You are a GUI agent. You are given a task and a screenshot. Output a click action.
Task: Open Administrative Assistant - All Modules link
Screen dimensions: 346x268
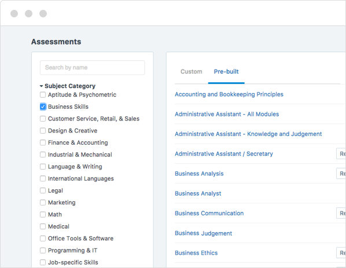coord(227,114)
